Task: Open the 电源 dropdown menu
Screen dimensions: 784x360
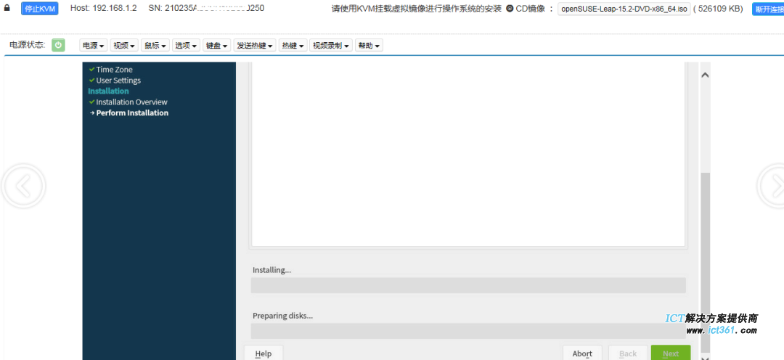Action: click(94, 46)
